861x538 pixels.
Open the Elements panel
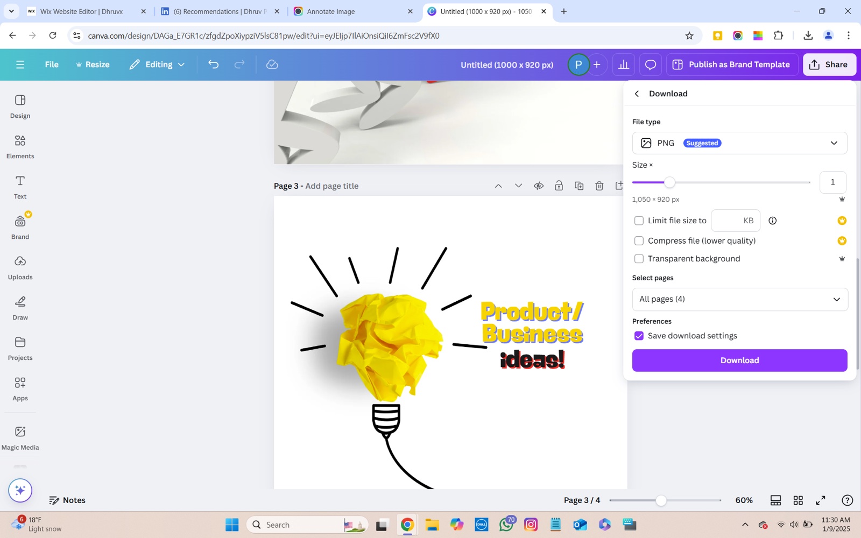[x=20, y=147]
